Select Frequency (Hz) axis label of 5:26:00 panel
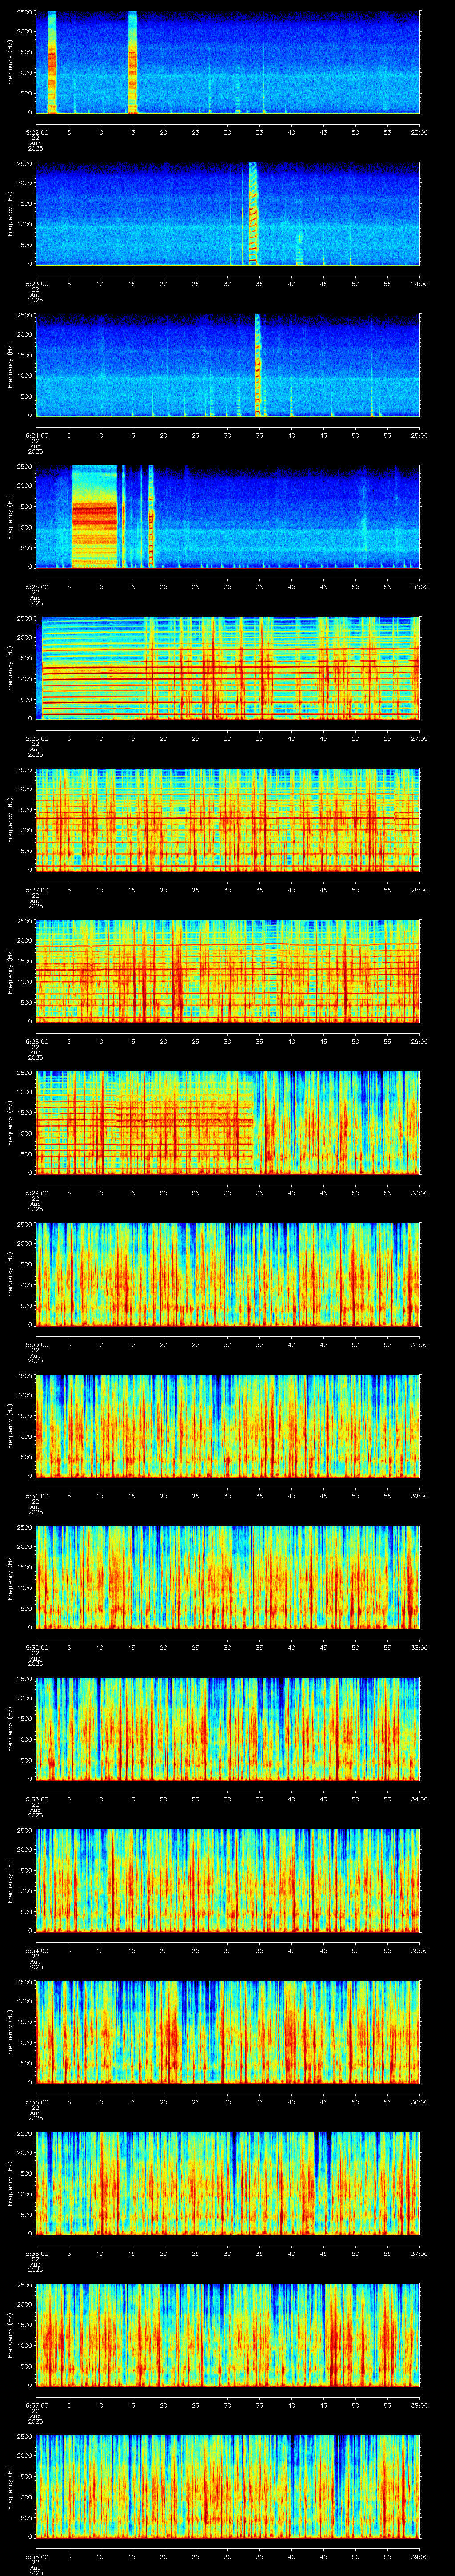The image size is (455, 2576). tap(10, 668)
